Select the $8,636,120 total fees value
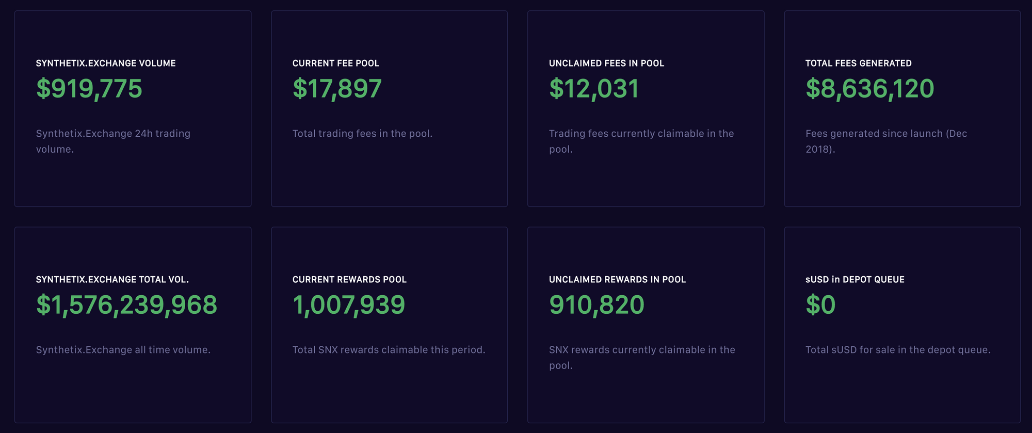 pos(870,88)
